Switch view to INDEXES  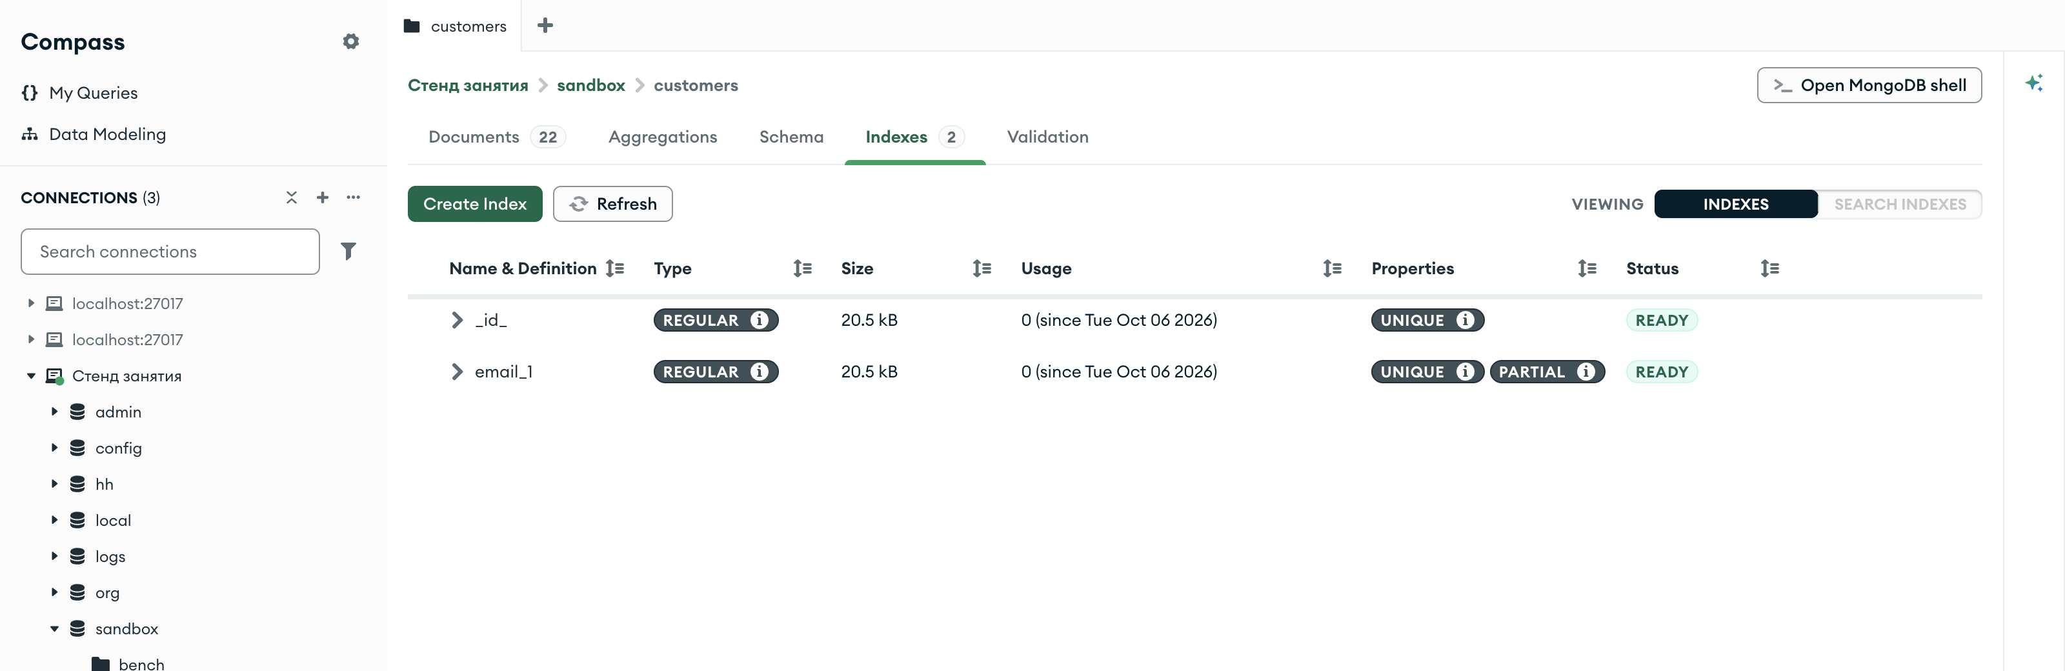coord(1735,205)
